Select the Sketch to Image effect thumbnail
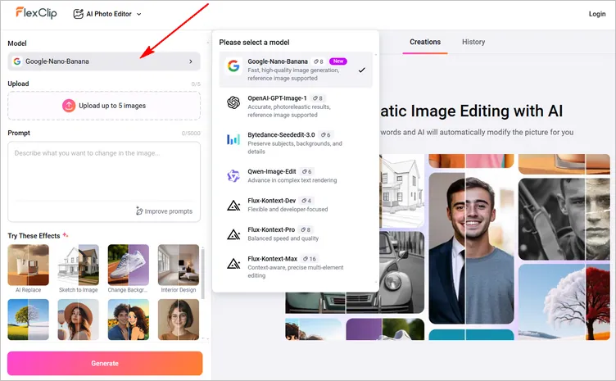Screen dimensions: 616x381 [x=78, y=265]
